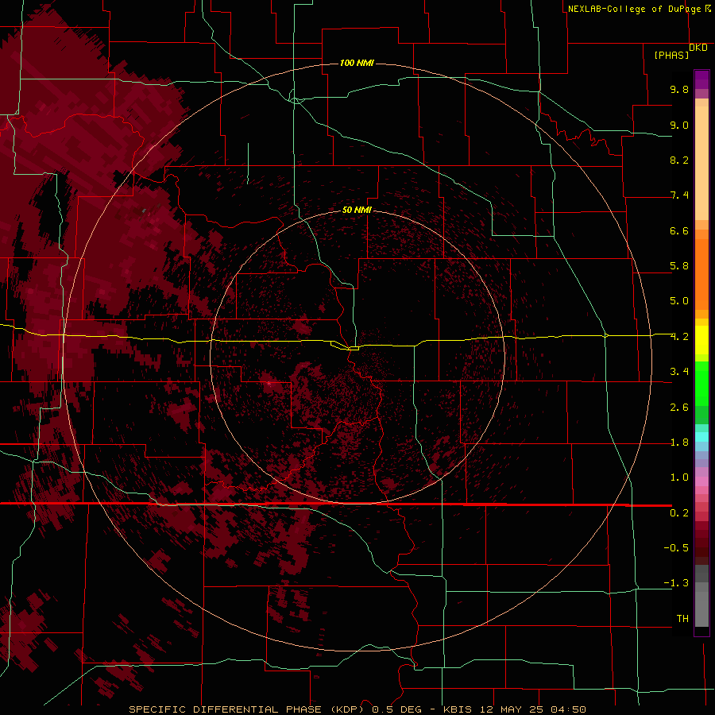Image resolution: width=715 pixels, height=715 pixels.
Task: Click the 5.0 legend value
Action: pos(679,301)
